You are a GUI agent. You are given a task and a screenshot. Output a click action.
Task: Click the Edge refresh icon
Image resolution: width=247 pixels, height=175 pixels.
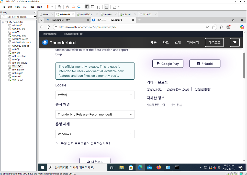[49, 27]
